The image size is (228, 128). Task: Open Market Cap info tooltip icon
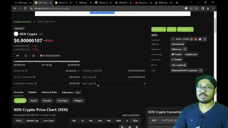tap(26, 71)
